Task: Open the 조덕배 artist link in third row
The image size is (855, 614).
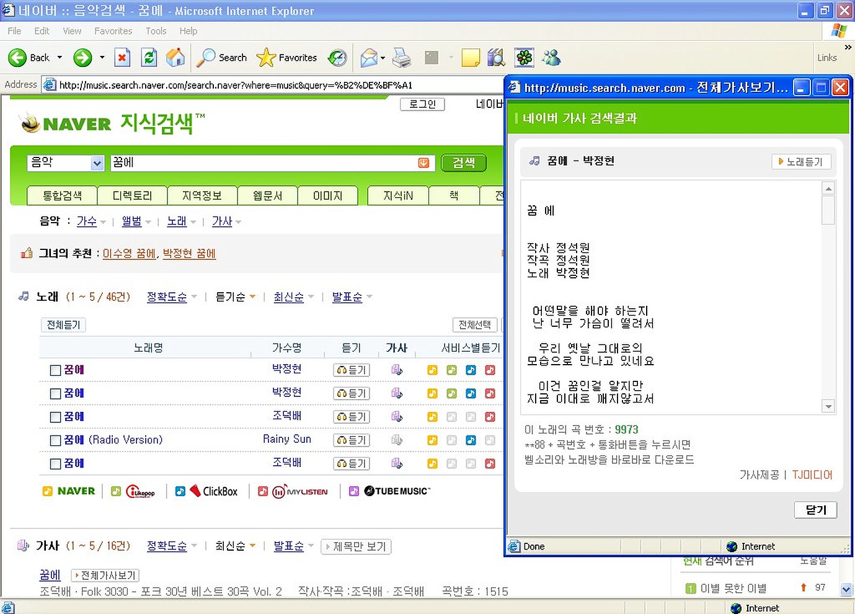Action: [287, 416]
